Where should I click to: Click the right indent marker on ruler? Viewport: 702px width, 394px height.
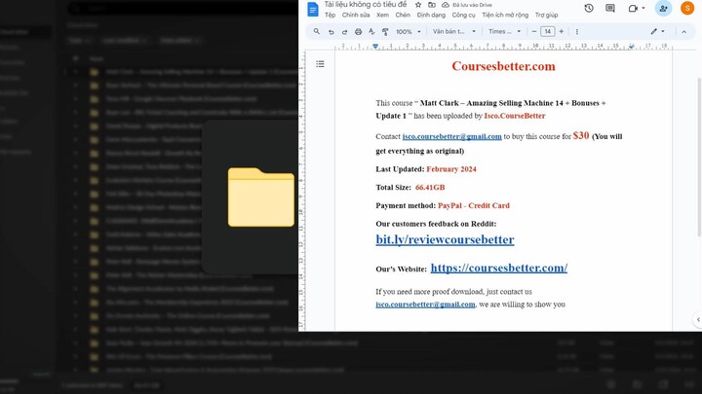coord(631,46)
